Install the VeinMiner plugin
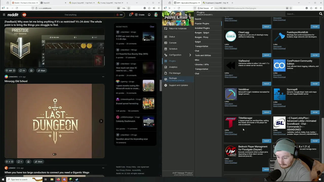This screenshot has height=182, width=324. point(267,112)
